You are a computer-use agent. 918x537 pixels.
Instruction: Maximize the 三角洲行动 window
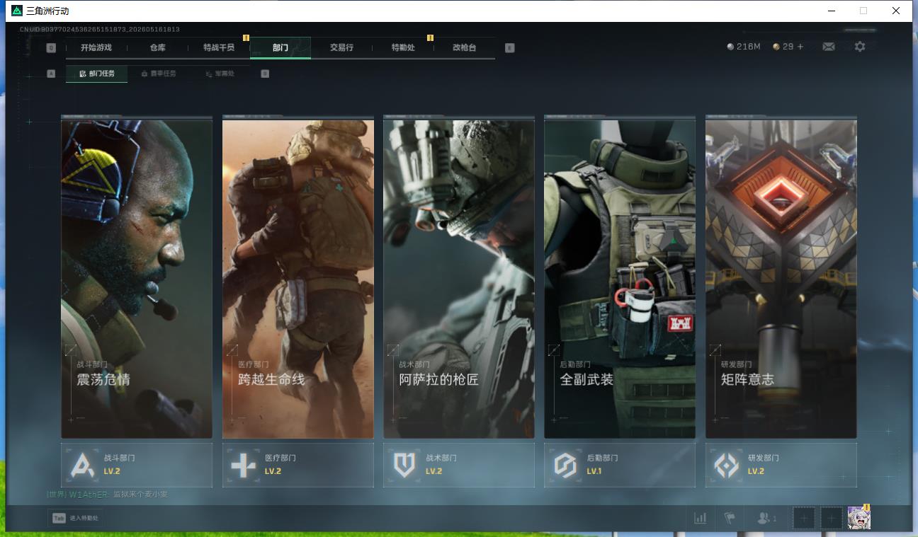coord(863,11)
